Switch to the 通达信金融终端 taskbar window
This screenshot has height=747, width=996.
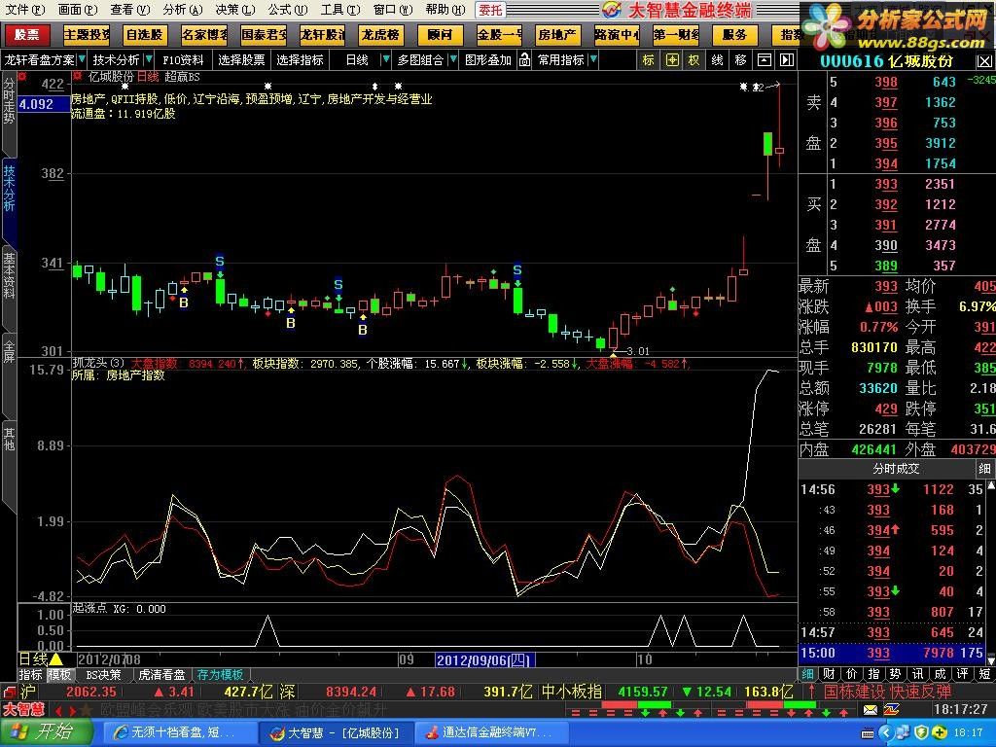489,733
